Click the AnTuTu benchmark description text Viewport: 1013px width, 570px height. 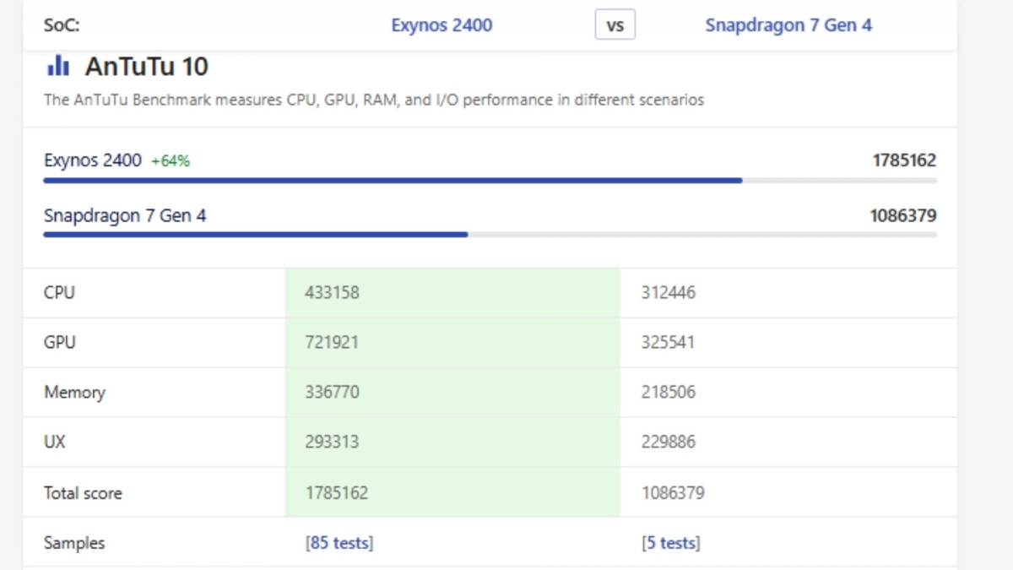[x=373, y=100]
